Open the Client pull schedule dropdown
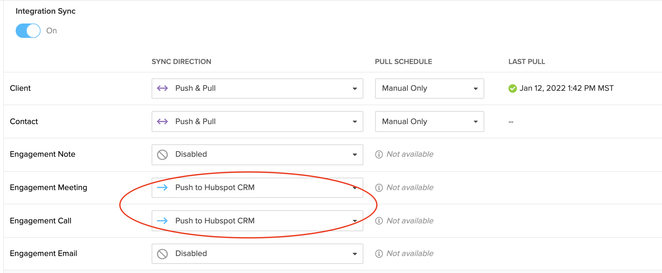The image size is (662, 273). pyautogui.click(x=430, y=88)
